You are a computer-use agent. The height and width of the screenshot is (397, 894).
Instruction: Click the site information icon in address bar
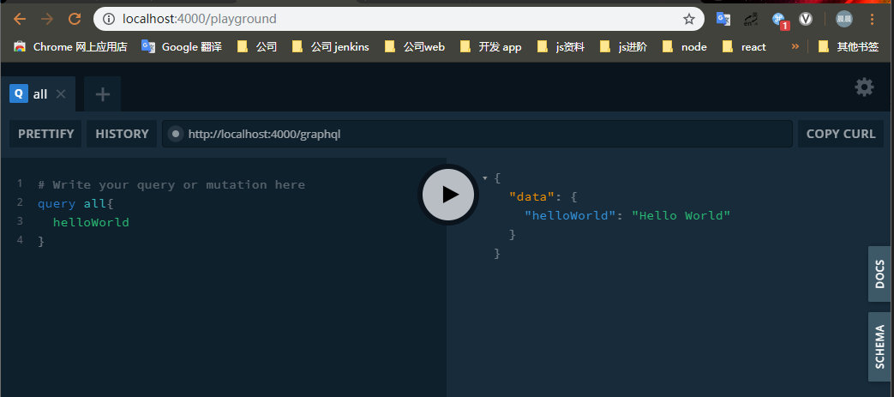(108, 19)
